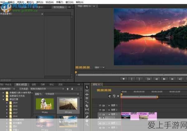187x131 pixels.
Task: Open the source panel flyout menu
Action: 69,7
